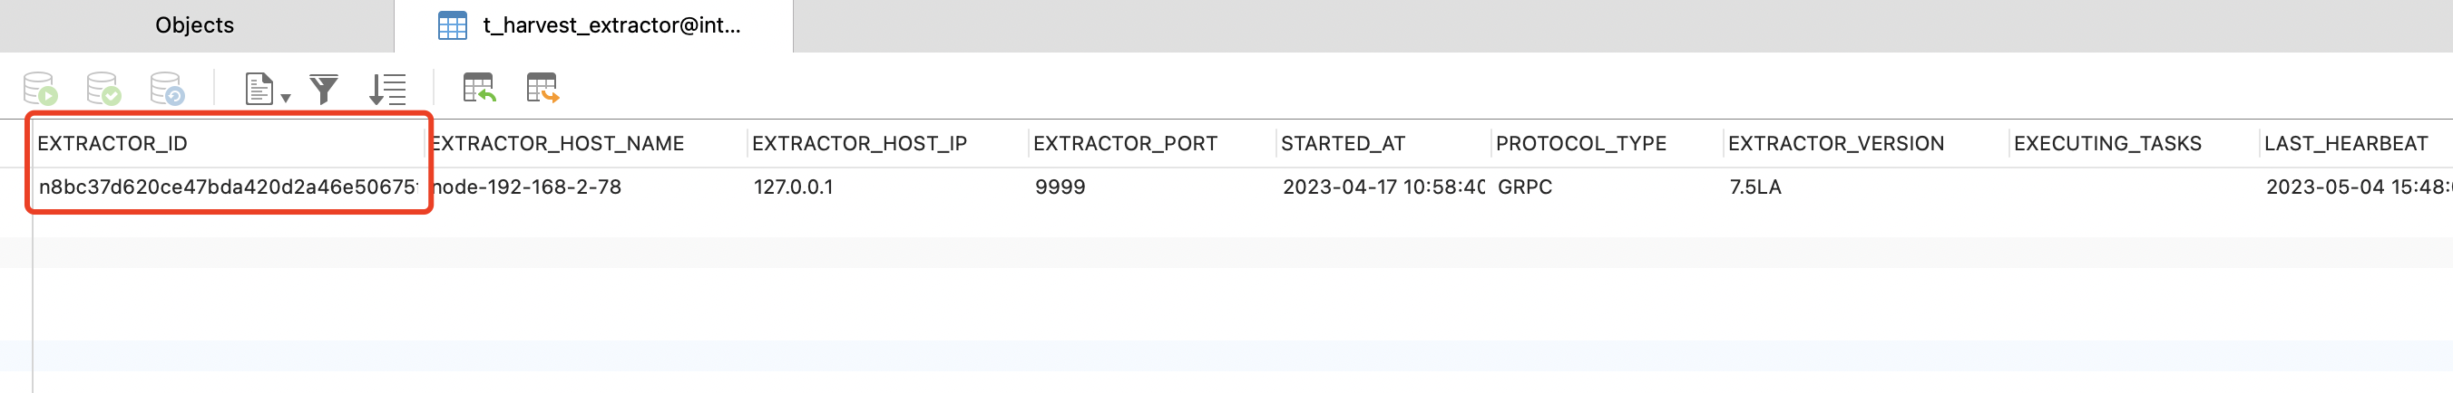Click the Begin Transaction database icon
Screen dimensions: 2453x393
40,89
